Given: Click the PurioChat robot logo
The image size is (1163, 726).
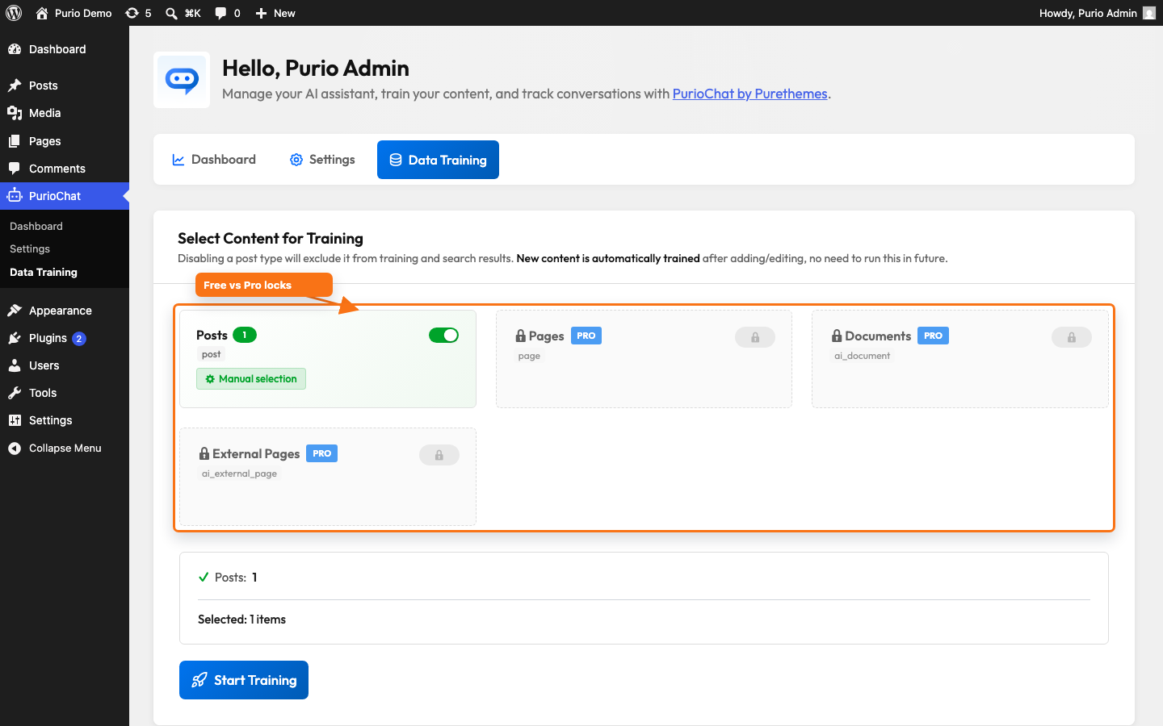Looking at the screenshot, I should tap(182, 80).
